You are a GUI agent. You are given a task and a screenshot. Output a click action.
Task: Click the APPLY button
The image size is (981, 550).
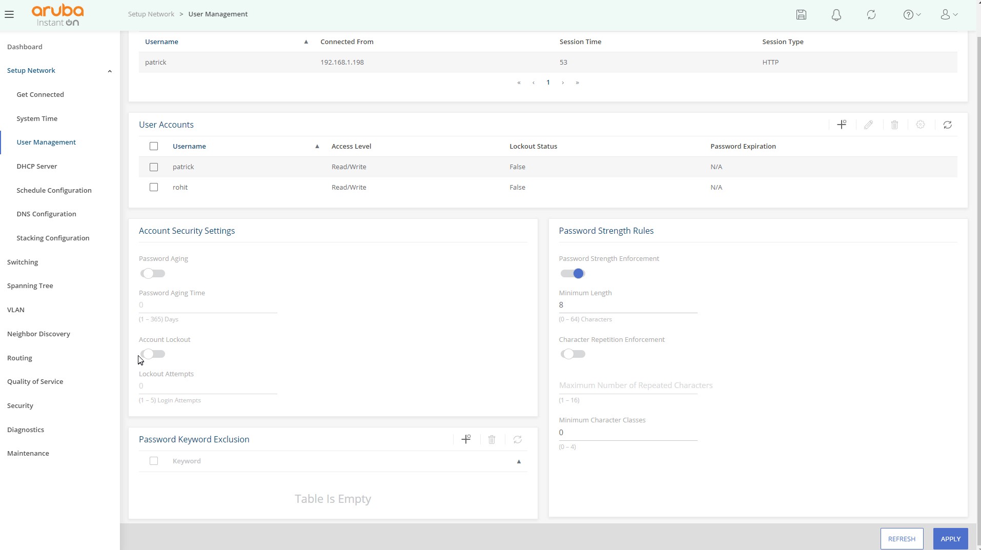950,539
